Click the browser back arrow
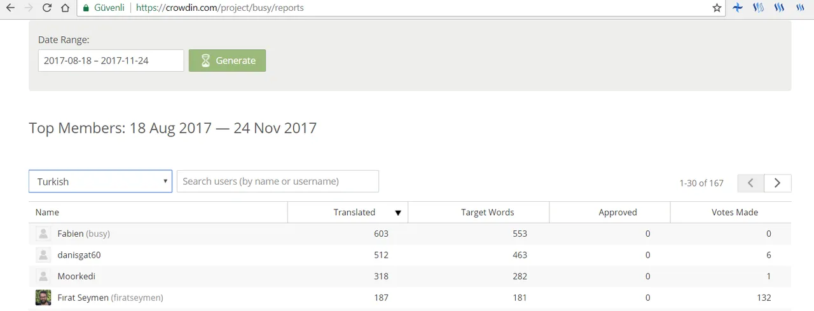Image resolution: width=814 pixels, height=311 pixels. click(x=10, y=8)
